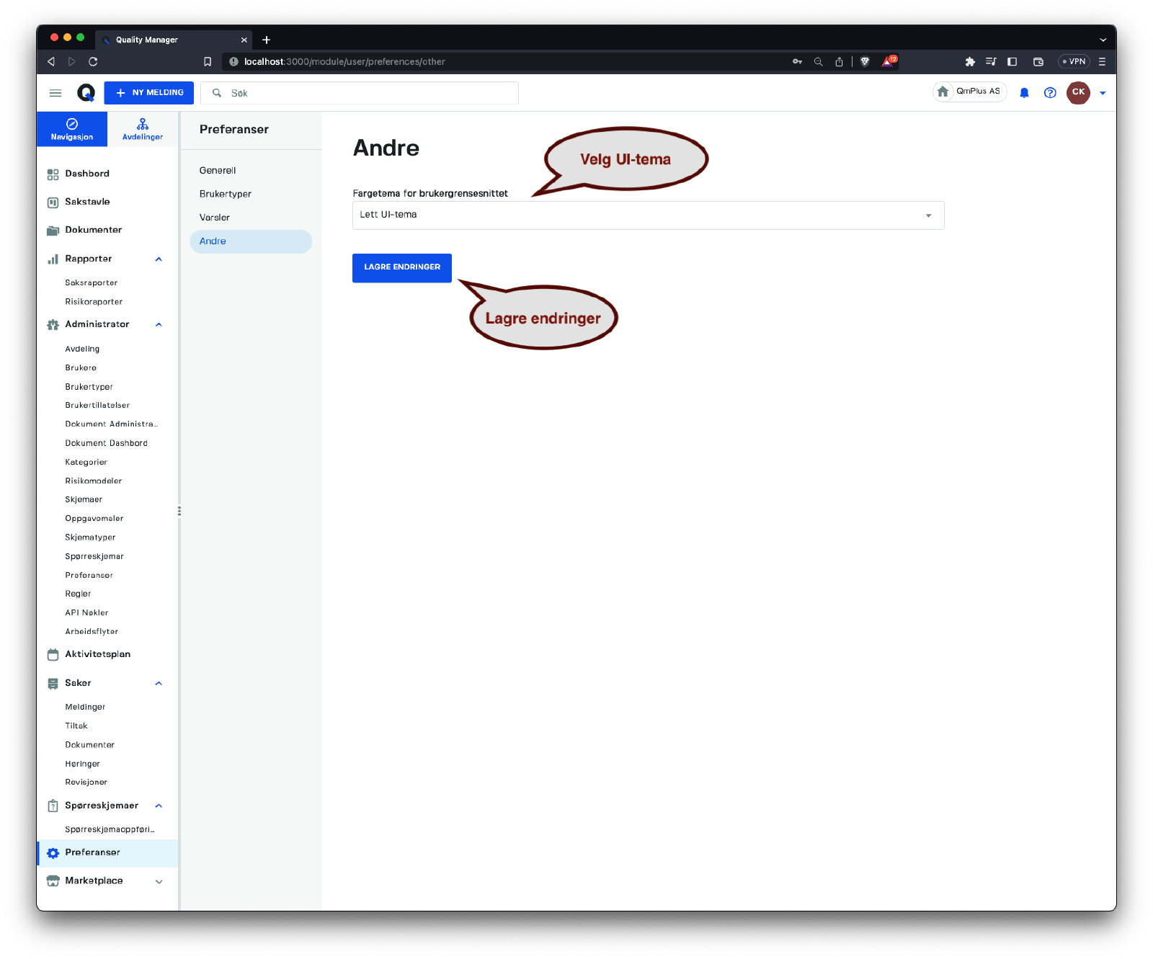Image resolution: width=1153 pixels, height=959 pixels.
Task: Click the CK user avatar
Action: click(x=1078, y=92)
